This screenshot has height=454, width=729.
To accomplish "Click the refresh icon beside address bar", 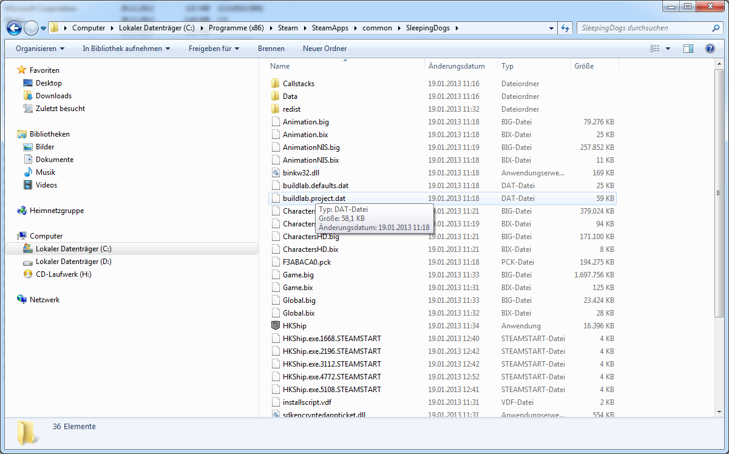I will (565, 28).
